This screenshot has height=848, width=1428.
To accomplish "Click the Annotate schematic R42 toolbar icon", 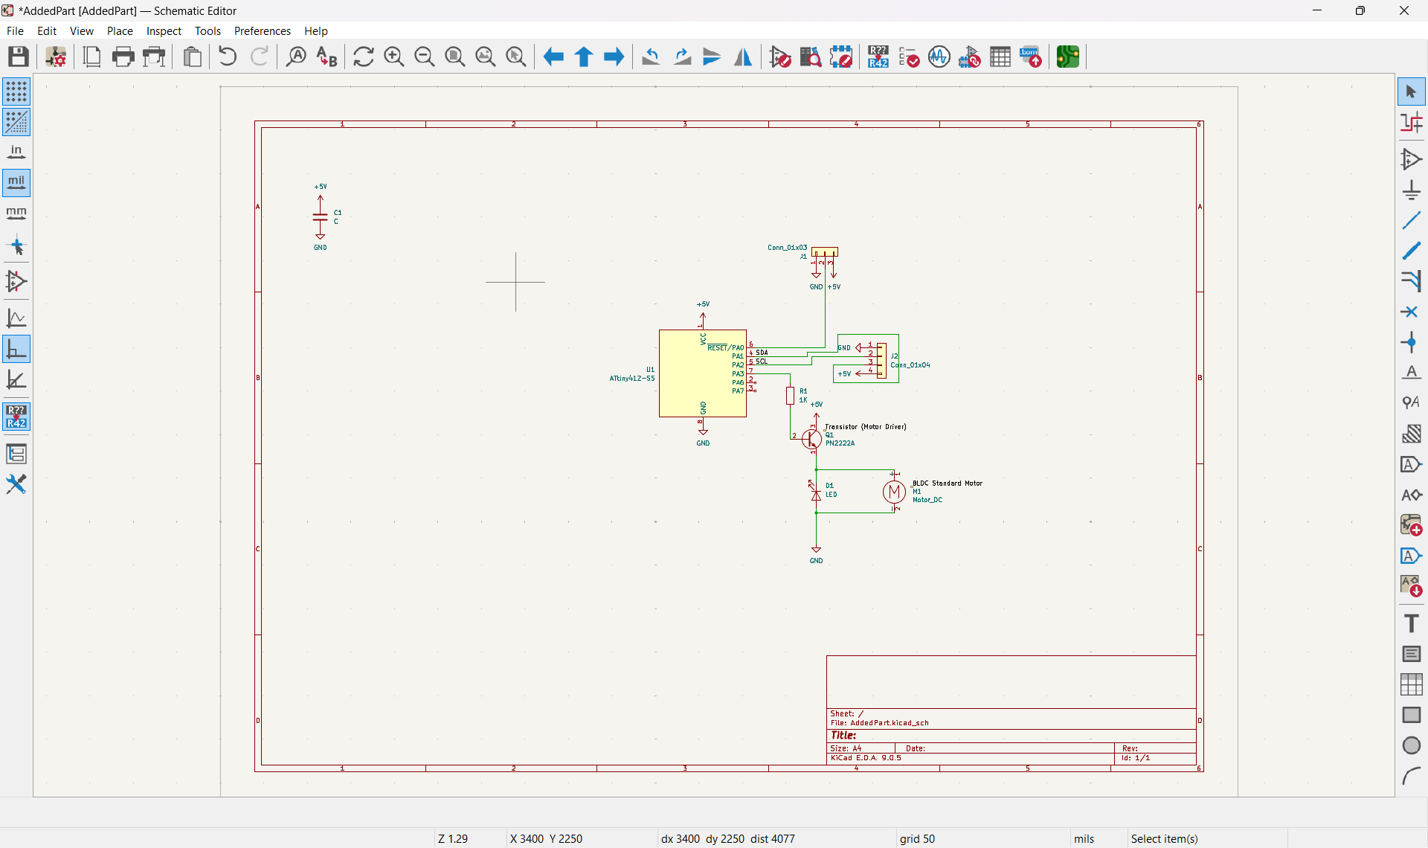I will click(878, 57).
